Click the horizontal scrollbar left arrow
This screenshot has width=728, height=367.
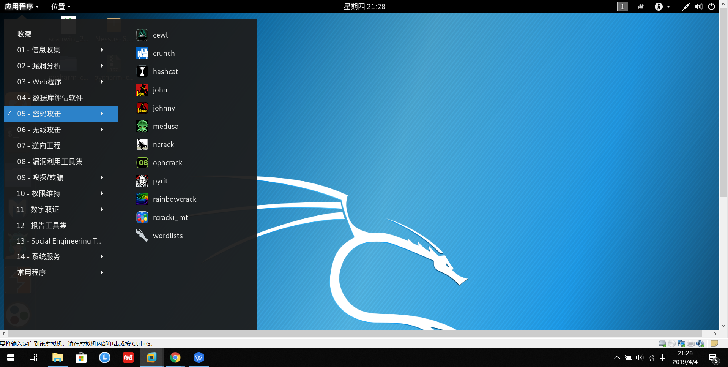pos(4,334)
